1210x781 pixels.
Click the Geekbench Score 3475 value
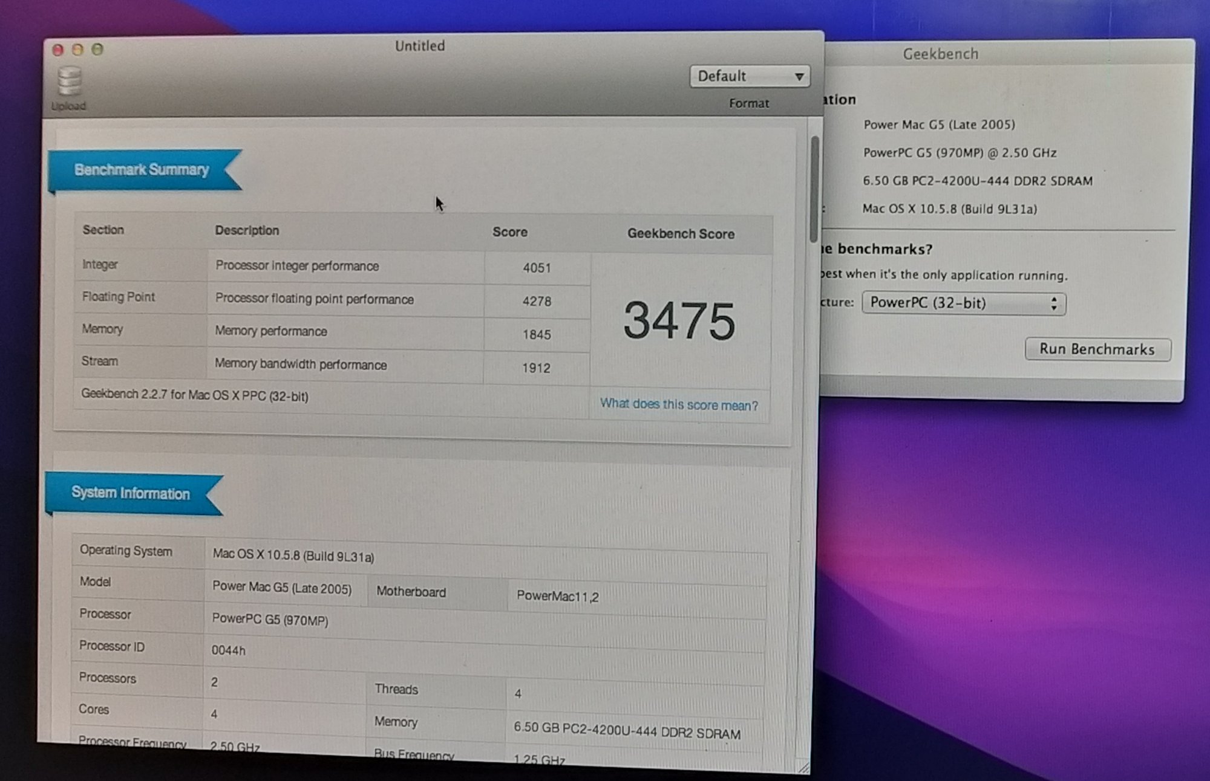point(679,321)
